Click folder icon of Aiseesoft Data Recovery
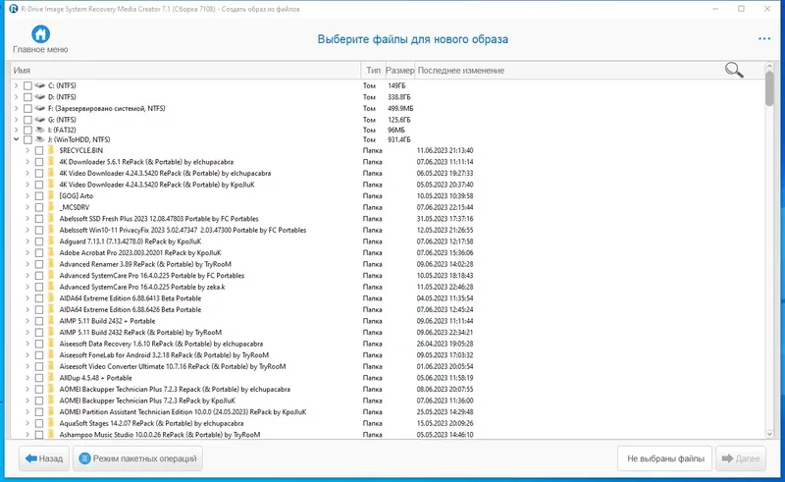 click(51, 344)
